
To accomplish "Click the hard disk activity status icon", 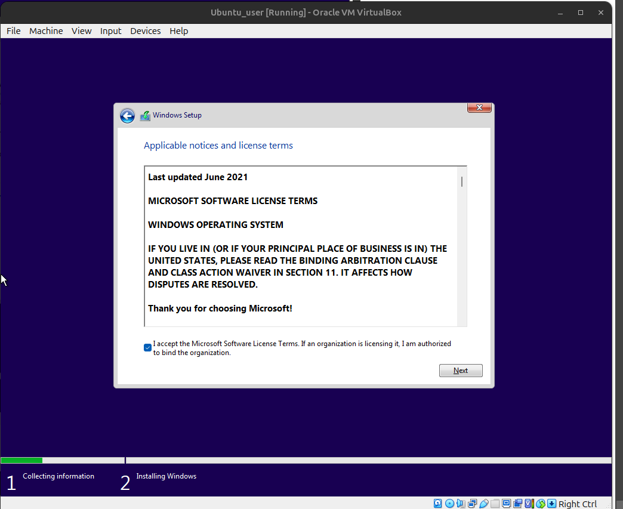I will (x=437, y=504).
